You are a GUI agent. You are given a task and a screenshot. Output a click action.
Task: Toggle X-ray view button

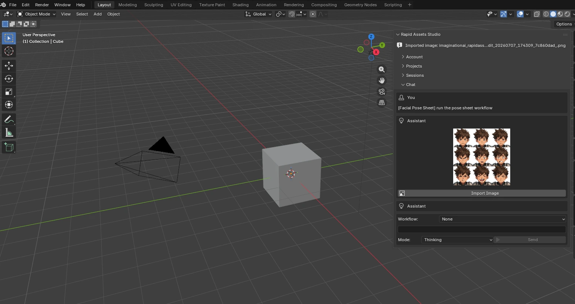point(536,14)
